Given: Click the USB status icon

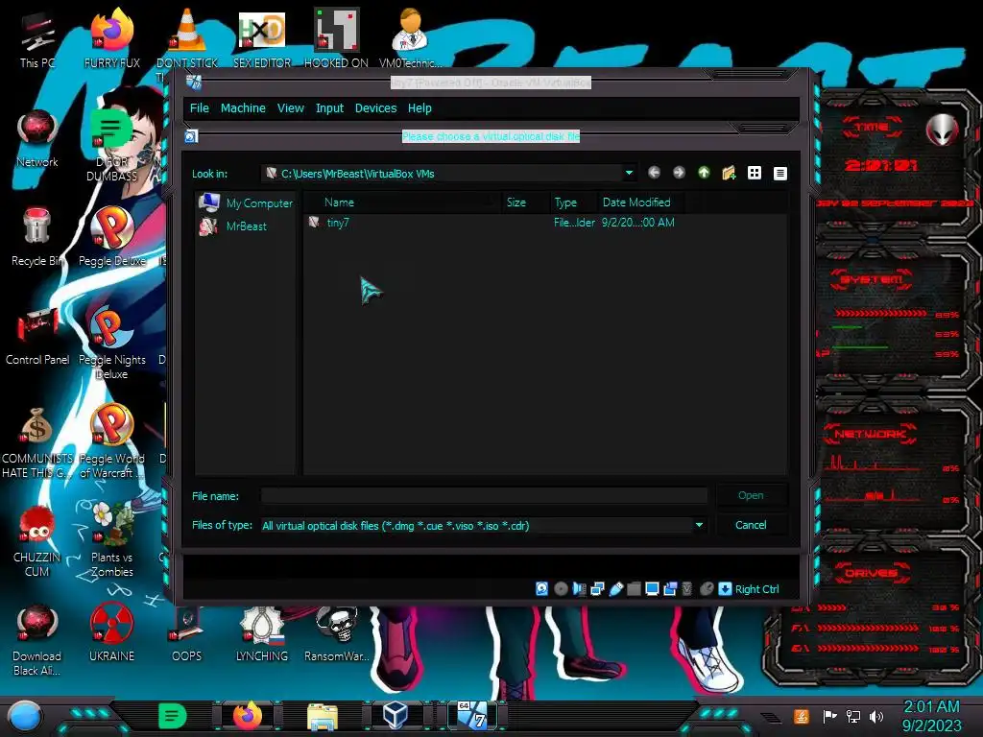Looking at the screenshot, I should 615,588.
